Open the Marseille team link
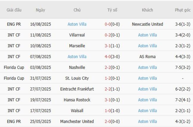This screenshot has height=127, width=193. [x=77, y=46]
